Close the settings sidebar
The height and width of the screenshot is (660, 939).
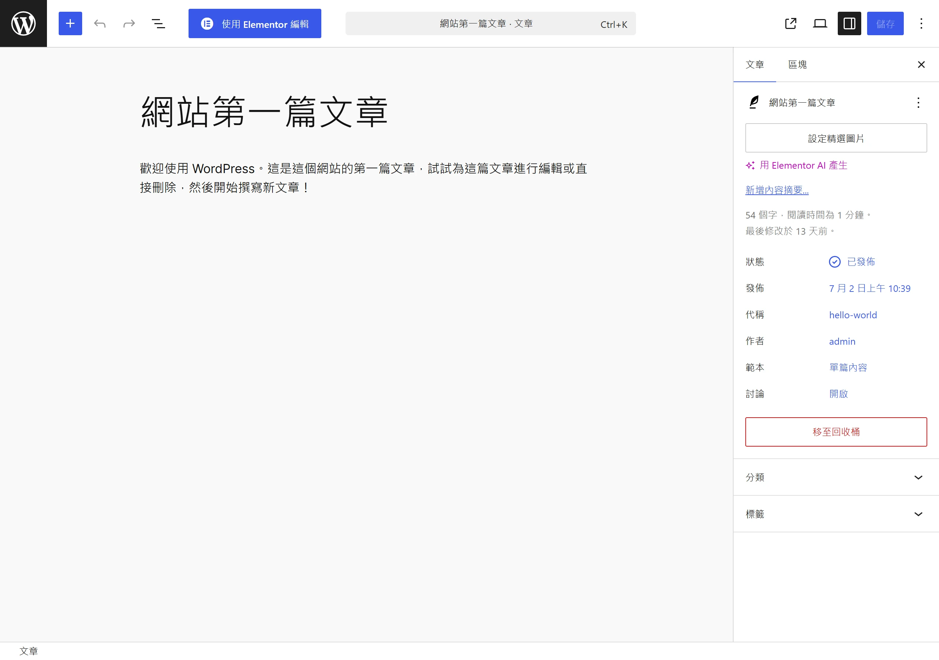[921, 65]
